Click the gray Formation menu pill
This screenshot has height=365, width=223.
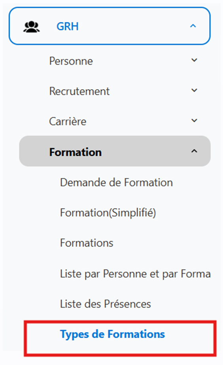[x=115, y=151]
